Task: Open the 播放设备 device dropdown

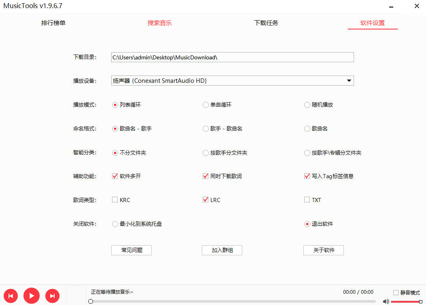Action: coord(348,80)
